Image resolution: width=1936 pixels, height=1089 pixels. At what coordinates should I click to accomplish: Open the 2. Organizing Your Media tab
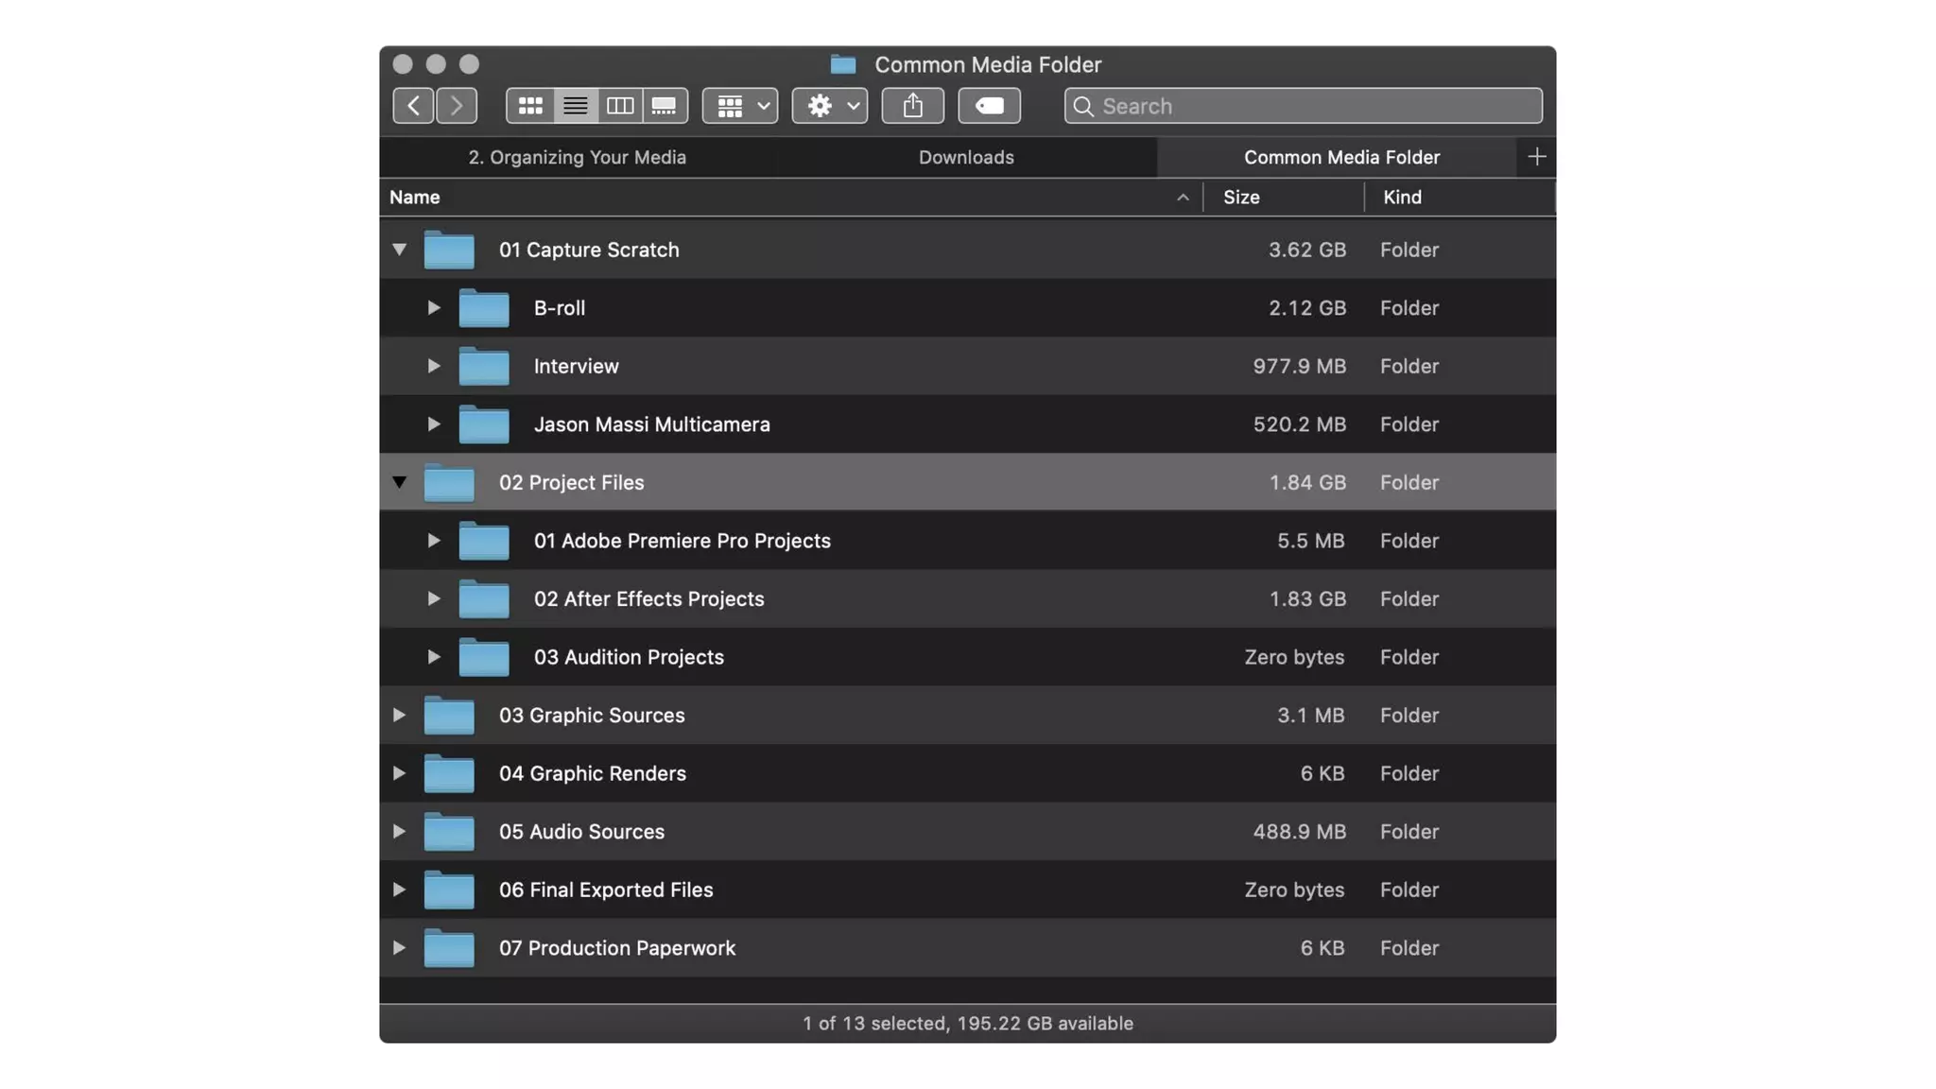(577, 158)
